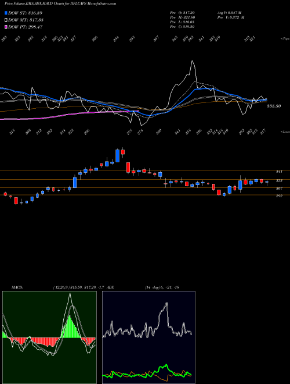Click the large red candle after the peak

coord(128,168)
